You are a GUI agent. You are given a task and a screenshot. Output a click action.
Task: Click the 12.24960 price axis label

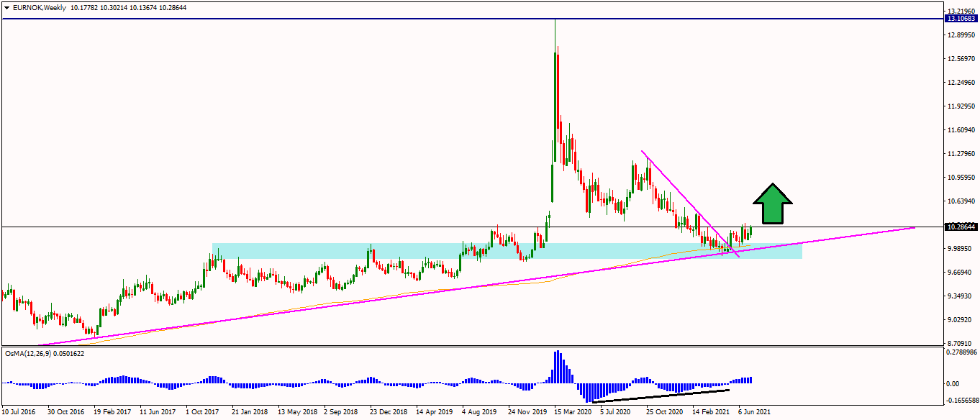click(962, 83)
